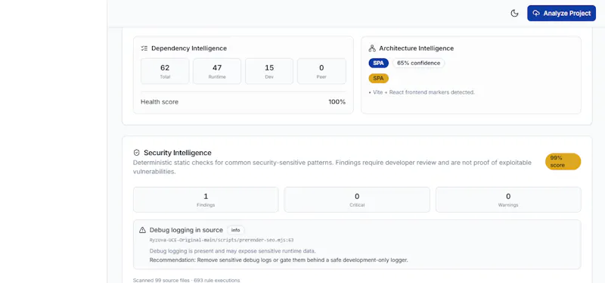Click the Architecture Intelligence heading
Image resolution: width=605 pixels, height=283 pixels.
[417, 48]
